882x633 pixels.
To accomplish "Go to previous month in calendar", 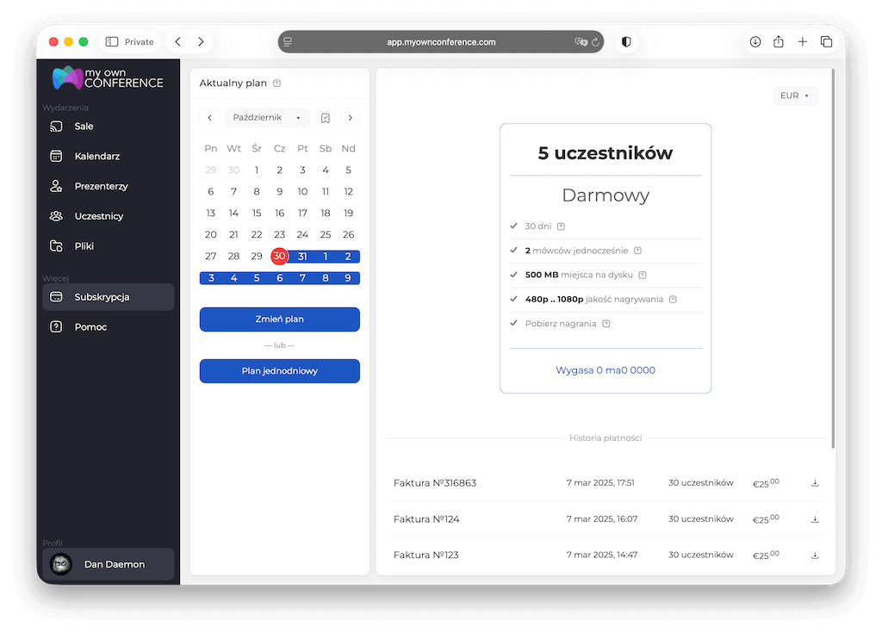I will coord(209,118).
